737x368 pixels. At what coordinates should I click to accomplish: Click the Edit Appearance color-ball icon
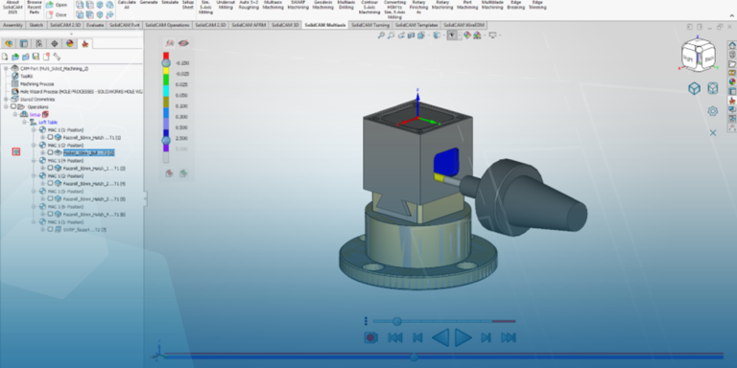[466, 35]
